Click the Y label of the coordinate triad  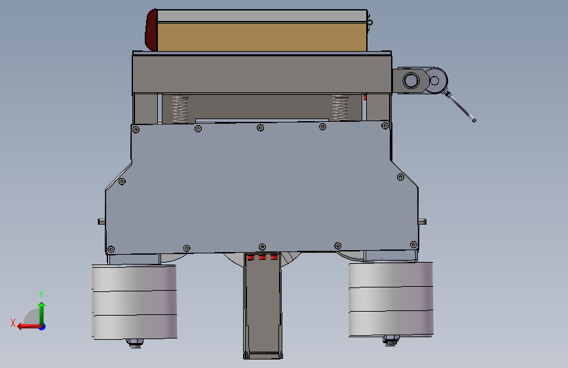[x=41, y=295]
